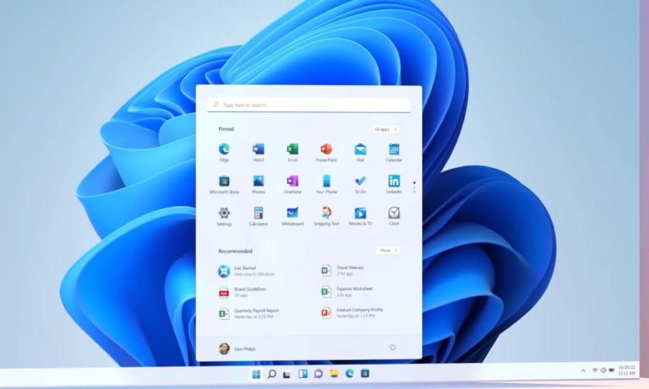Click the volume icon in system tray
Viewport: 649px width, 389px height.
click(603, 370)
